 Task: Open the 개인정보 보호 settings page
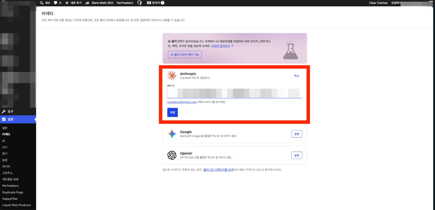pyautogui.click(x=10, y=179)
